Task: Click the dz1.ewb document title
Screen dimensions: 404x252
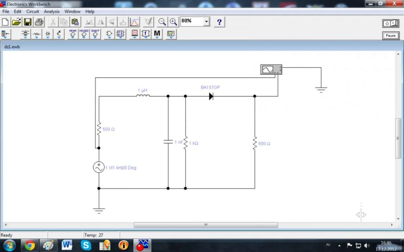Action: point(12,47)
